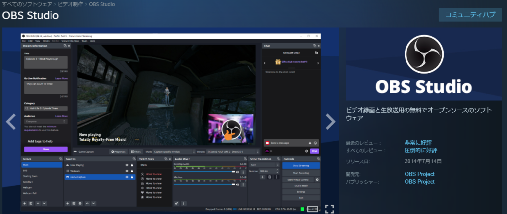Go to the next screenshot with right arrow
Screen dimensions: 507x214
(330, 121)
